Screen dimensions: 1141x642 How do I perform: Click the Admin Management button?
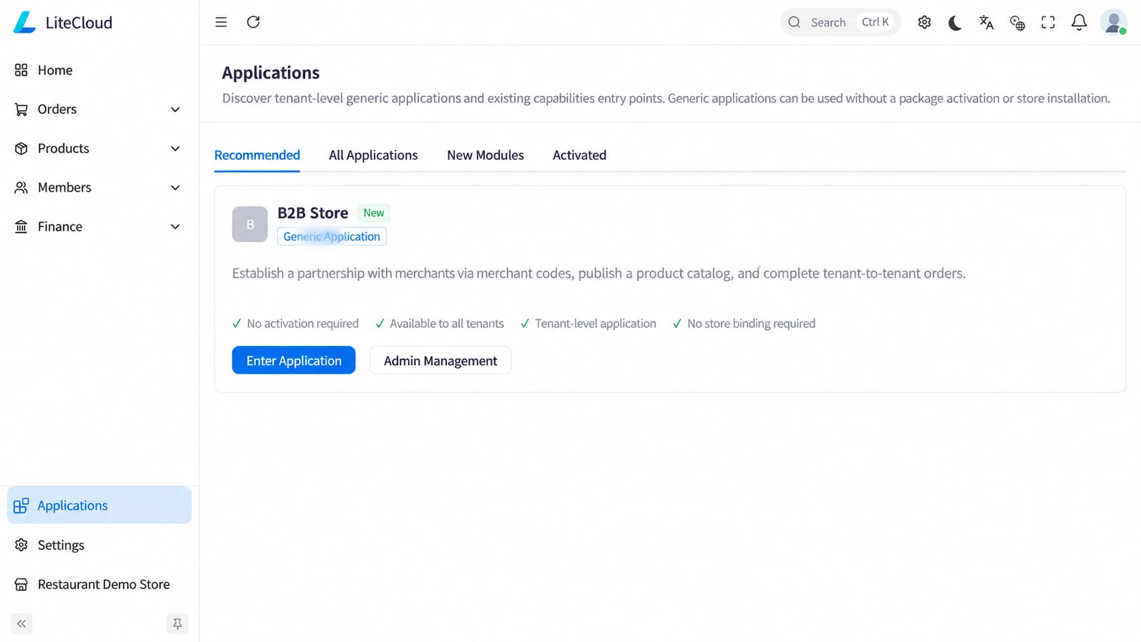point(440,360)
